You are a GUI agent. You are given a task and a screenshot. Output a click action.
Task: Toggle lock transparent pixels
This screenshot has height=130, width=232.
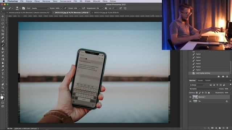click(196, 93)
